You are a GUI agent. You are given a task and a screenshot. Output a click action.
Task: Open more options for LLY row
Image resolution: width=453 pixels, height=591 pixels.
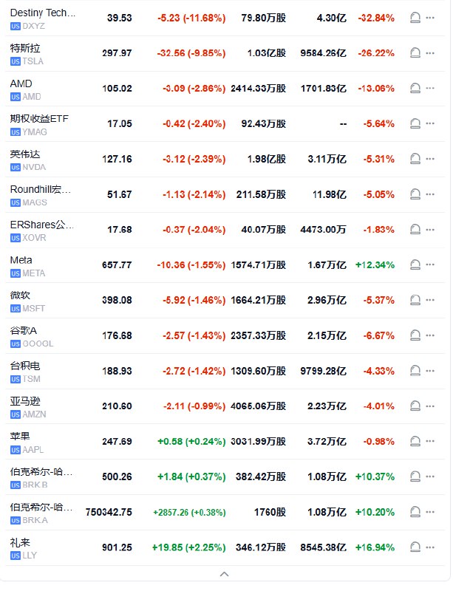pyautogui.click(x=430, y=547)
